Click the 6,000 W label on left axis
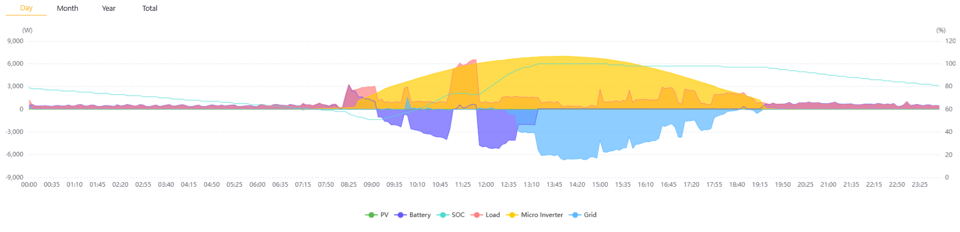 pos(16,64)
